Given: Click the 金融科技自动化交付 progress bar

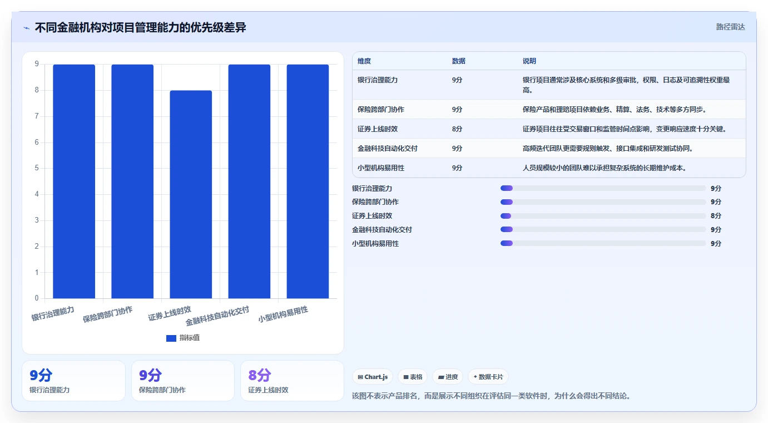Looking at the screenshot, I should click(x=603, y=230).
